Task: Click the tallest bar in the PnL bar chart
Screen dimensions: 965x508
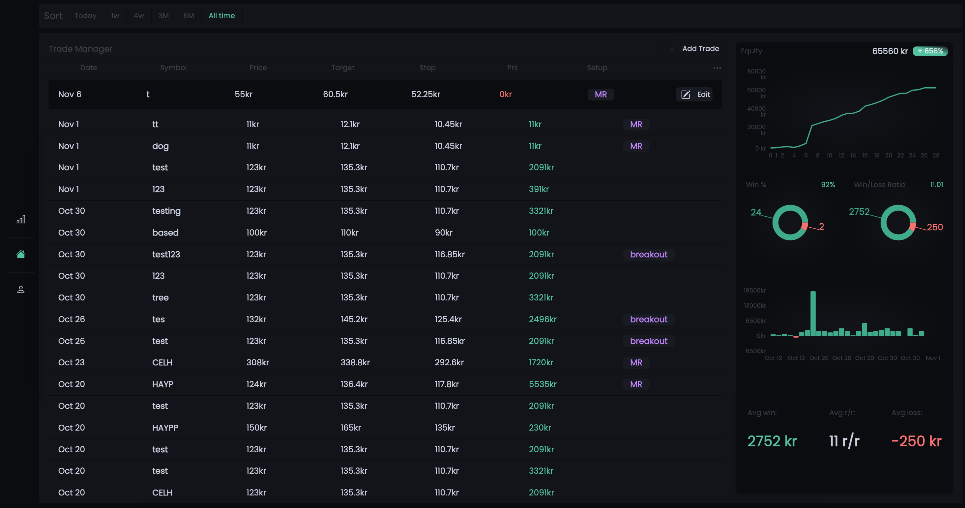Action: pyautogui.click(x=813, y=313)
